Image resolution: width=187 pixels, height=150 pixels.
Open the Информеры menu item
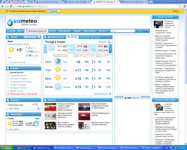click(64, 31)
